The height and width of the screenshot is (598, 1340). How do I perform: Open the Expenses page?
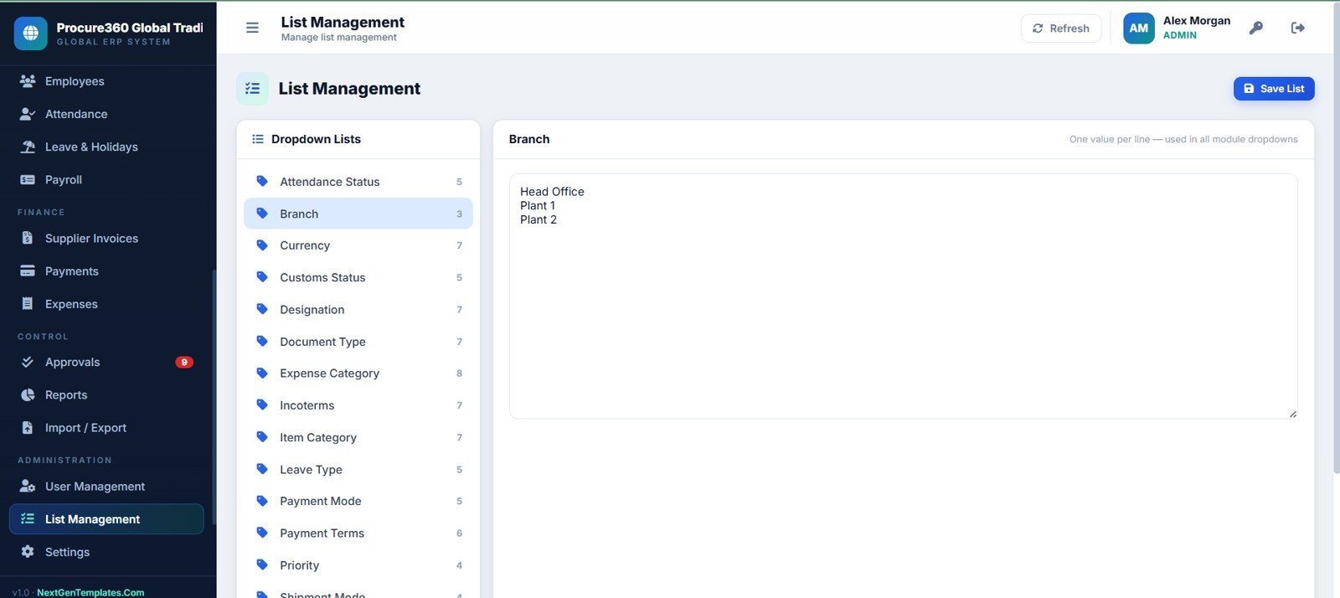[106, 303]
